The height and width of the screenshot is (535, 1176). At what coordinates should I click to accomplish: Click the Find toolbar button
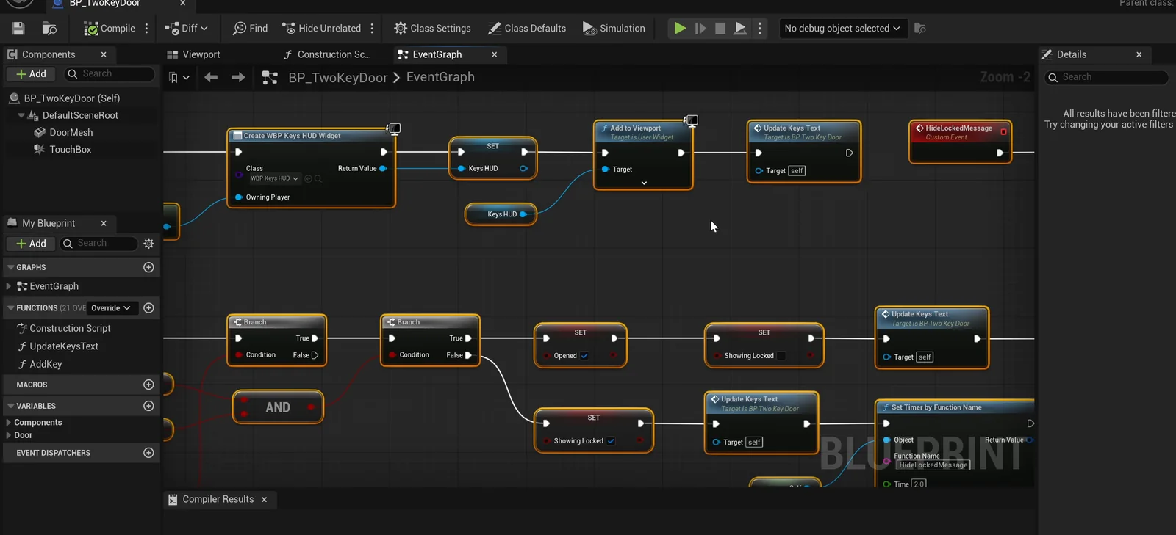[250, 29]
